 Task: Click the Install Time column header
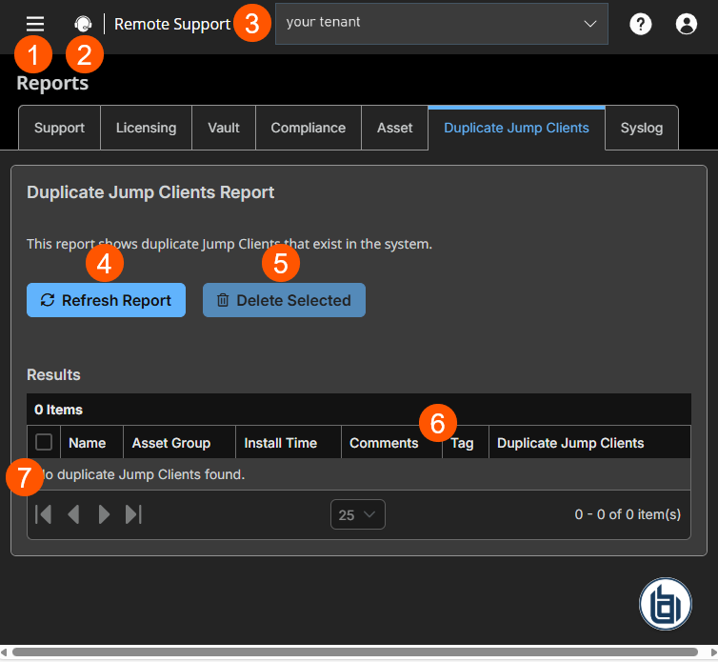click(x=289, y=443)
